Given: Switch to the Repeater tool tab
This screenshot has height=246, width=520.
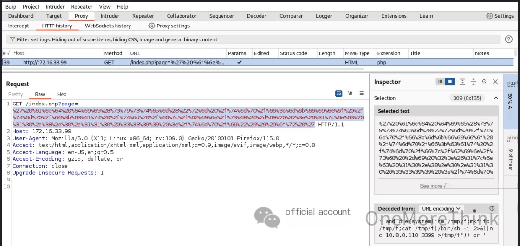Looking at the screenshot, I should 143,16.
